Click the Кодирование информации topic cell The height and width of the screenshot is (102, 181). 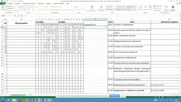pyautogui.click(x=132, y=59)
